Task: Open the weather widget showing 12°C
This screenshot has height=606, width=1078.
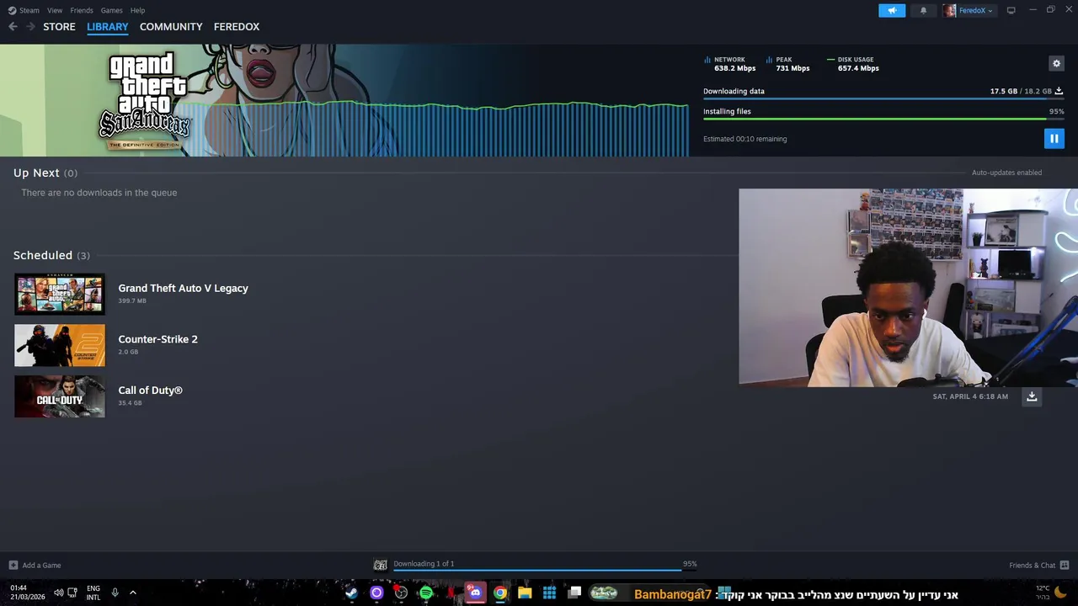Action: coord(1053,593)
